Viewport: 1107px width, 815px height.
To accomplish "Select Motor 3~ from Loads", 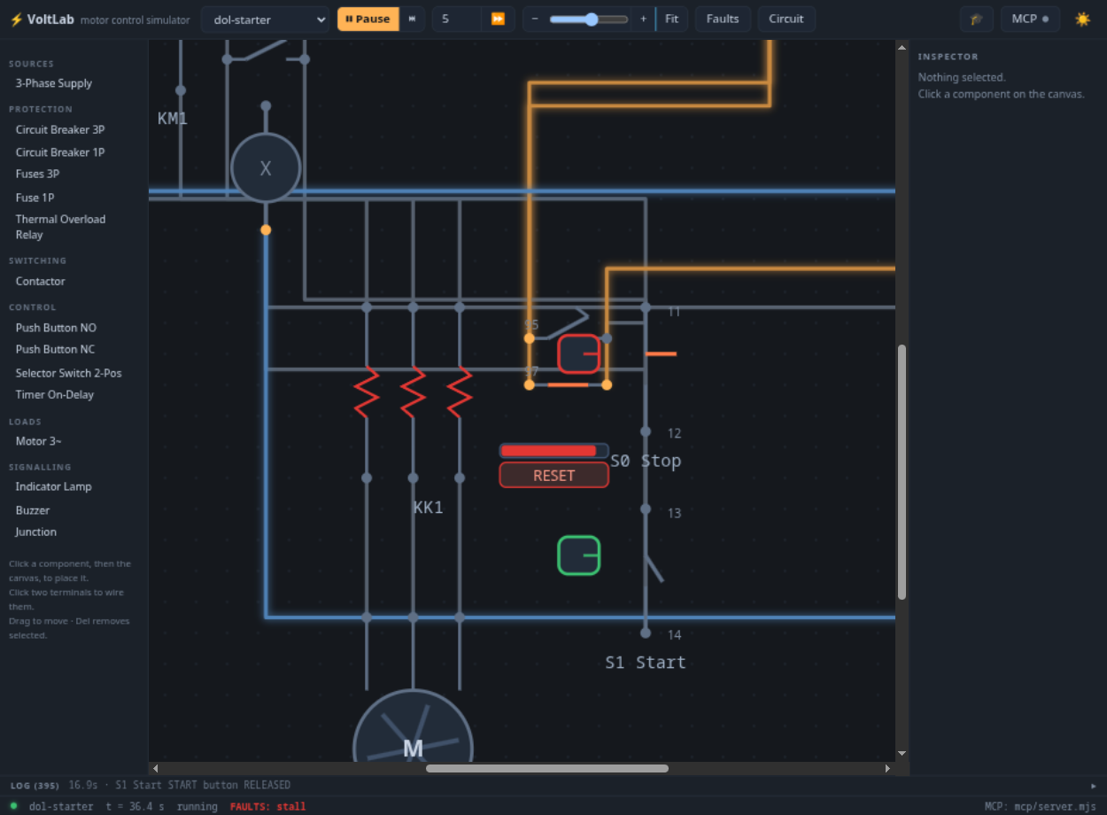I will click(x=38, y=441).
